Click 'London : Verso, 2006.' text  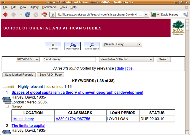30,102
